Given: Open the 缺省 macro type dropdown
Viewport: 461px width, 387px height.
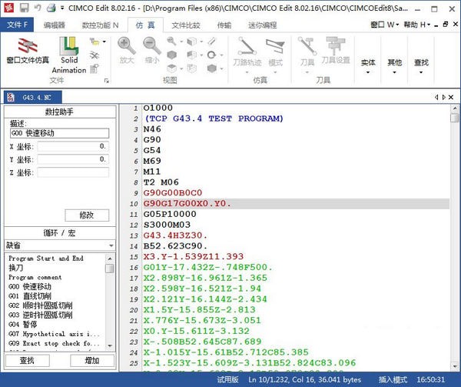Looking at the screenshot, I should [59, 245].
